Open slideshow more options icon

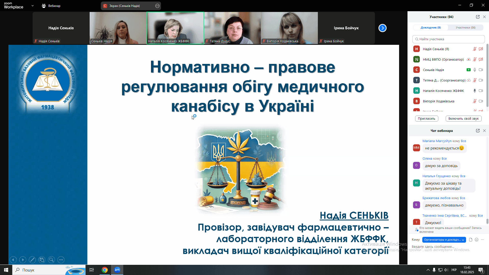61,260
